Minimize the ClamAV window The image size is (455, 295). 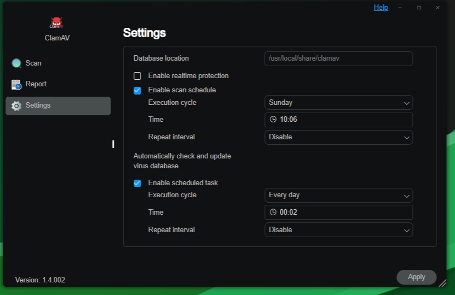pyautogui.click(x=400, y=8)
